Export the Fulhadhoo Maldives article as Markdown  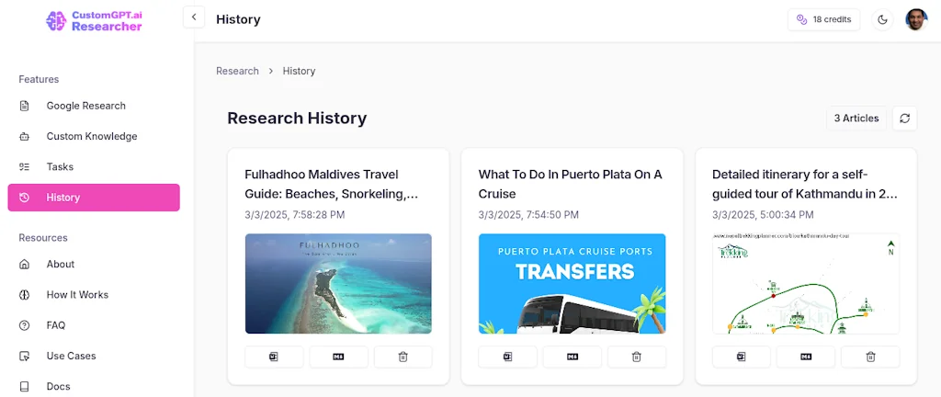[x=338, y=357]
